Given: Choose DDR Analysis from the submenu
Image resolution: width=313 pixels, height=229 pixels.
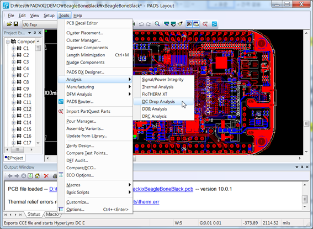Looking at the screenshot, I should pyautogui.click(x=163, y=109).
